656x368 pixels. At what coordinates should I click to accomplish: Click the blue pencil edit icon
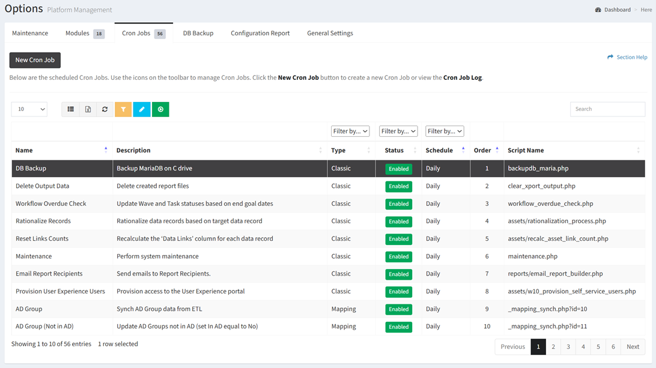click(142, 109)
